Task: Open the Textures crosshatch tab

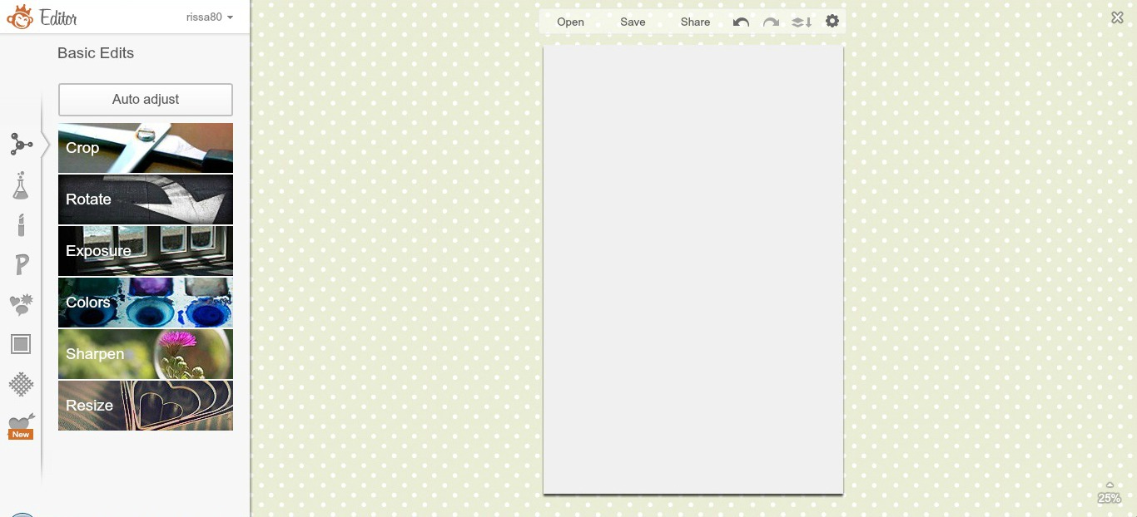Action: tap(21, 384)
